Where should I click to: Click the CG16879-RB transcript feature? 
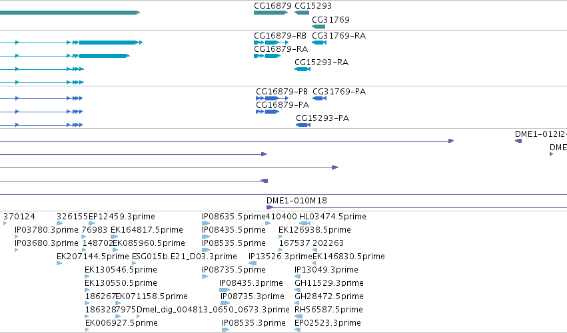coord(271,43)
